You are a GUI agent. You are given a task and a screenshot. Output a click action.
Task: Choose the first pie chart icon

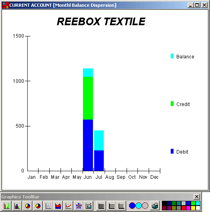click(x=28, y=206)
